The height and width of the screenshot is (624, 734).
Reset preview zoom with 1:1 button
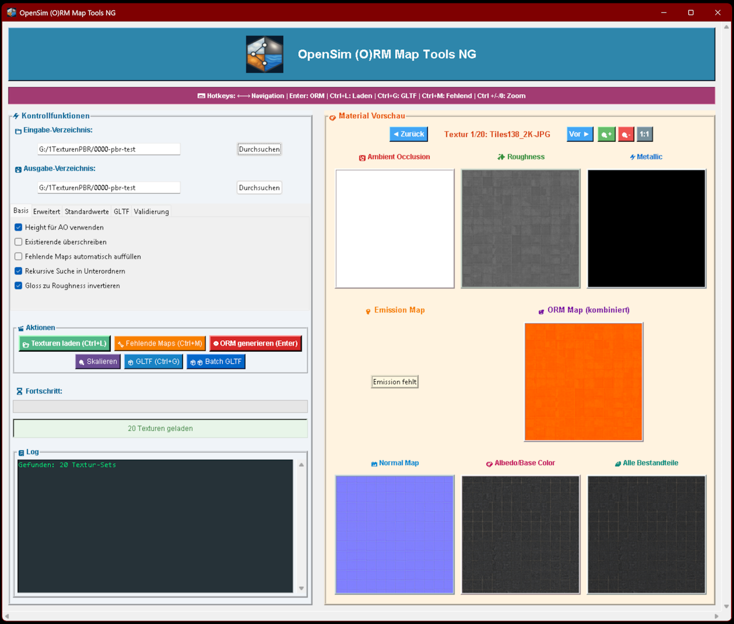tap(645, 134)
